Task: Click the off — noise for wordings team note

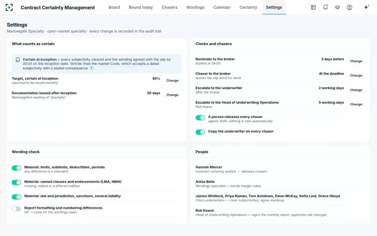Action: pyautogui.click(x=51, y=212)
